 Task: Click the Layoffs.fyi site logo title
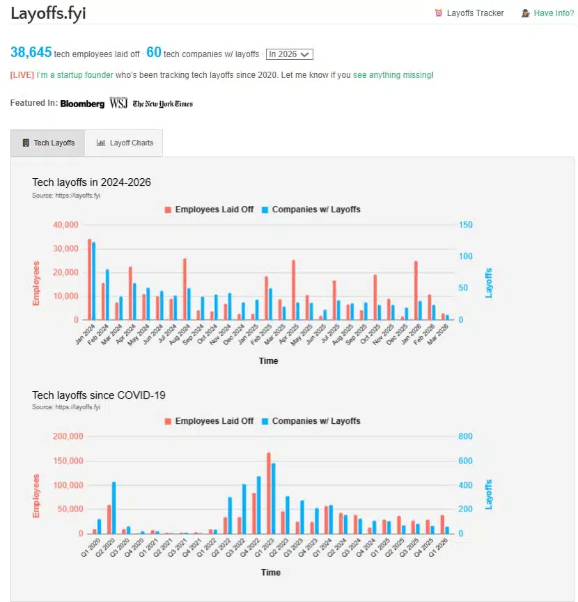(48, 13)
